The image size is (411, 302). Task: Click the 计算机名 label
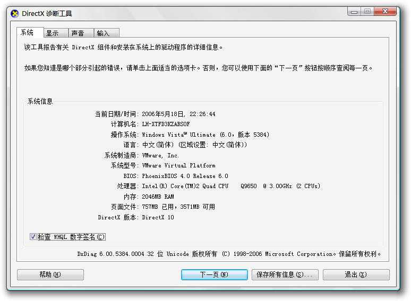tap(124, 124)
